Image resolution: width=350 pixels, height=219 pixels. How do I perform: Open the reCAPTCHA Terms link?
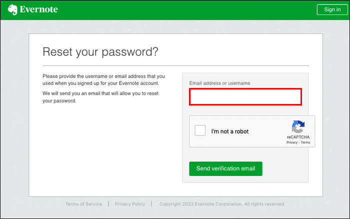tap(305, 142)
